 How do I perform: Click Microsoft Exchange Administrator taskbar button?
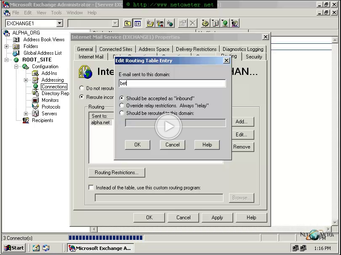tap(100, 248)
